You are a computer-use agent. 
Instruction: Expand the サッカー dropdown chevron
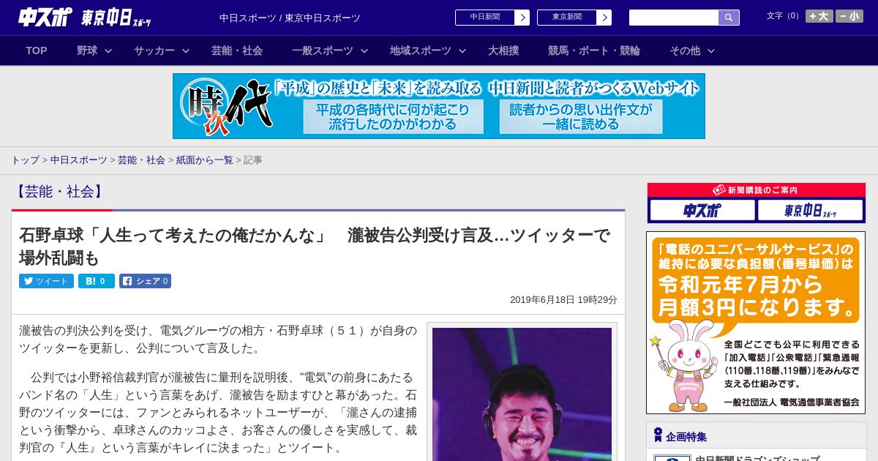click(186, 51)
